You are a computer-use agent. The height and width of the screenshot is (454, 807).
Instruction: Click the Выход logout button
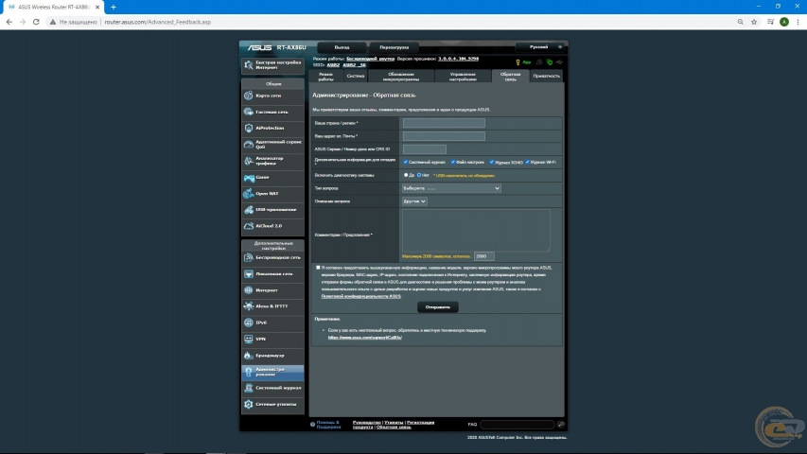(342, 47)
